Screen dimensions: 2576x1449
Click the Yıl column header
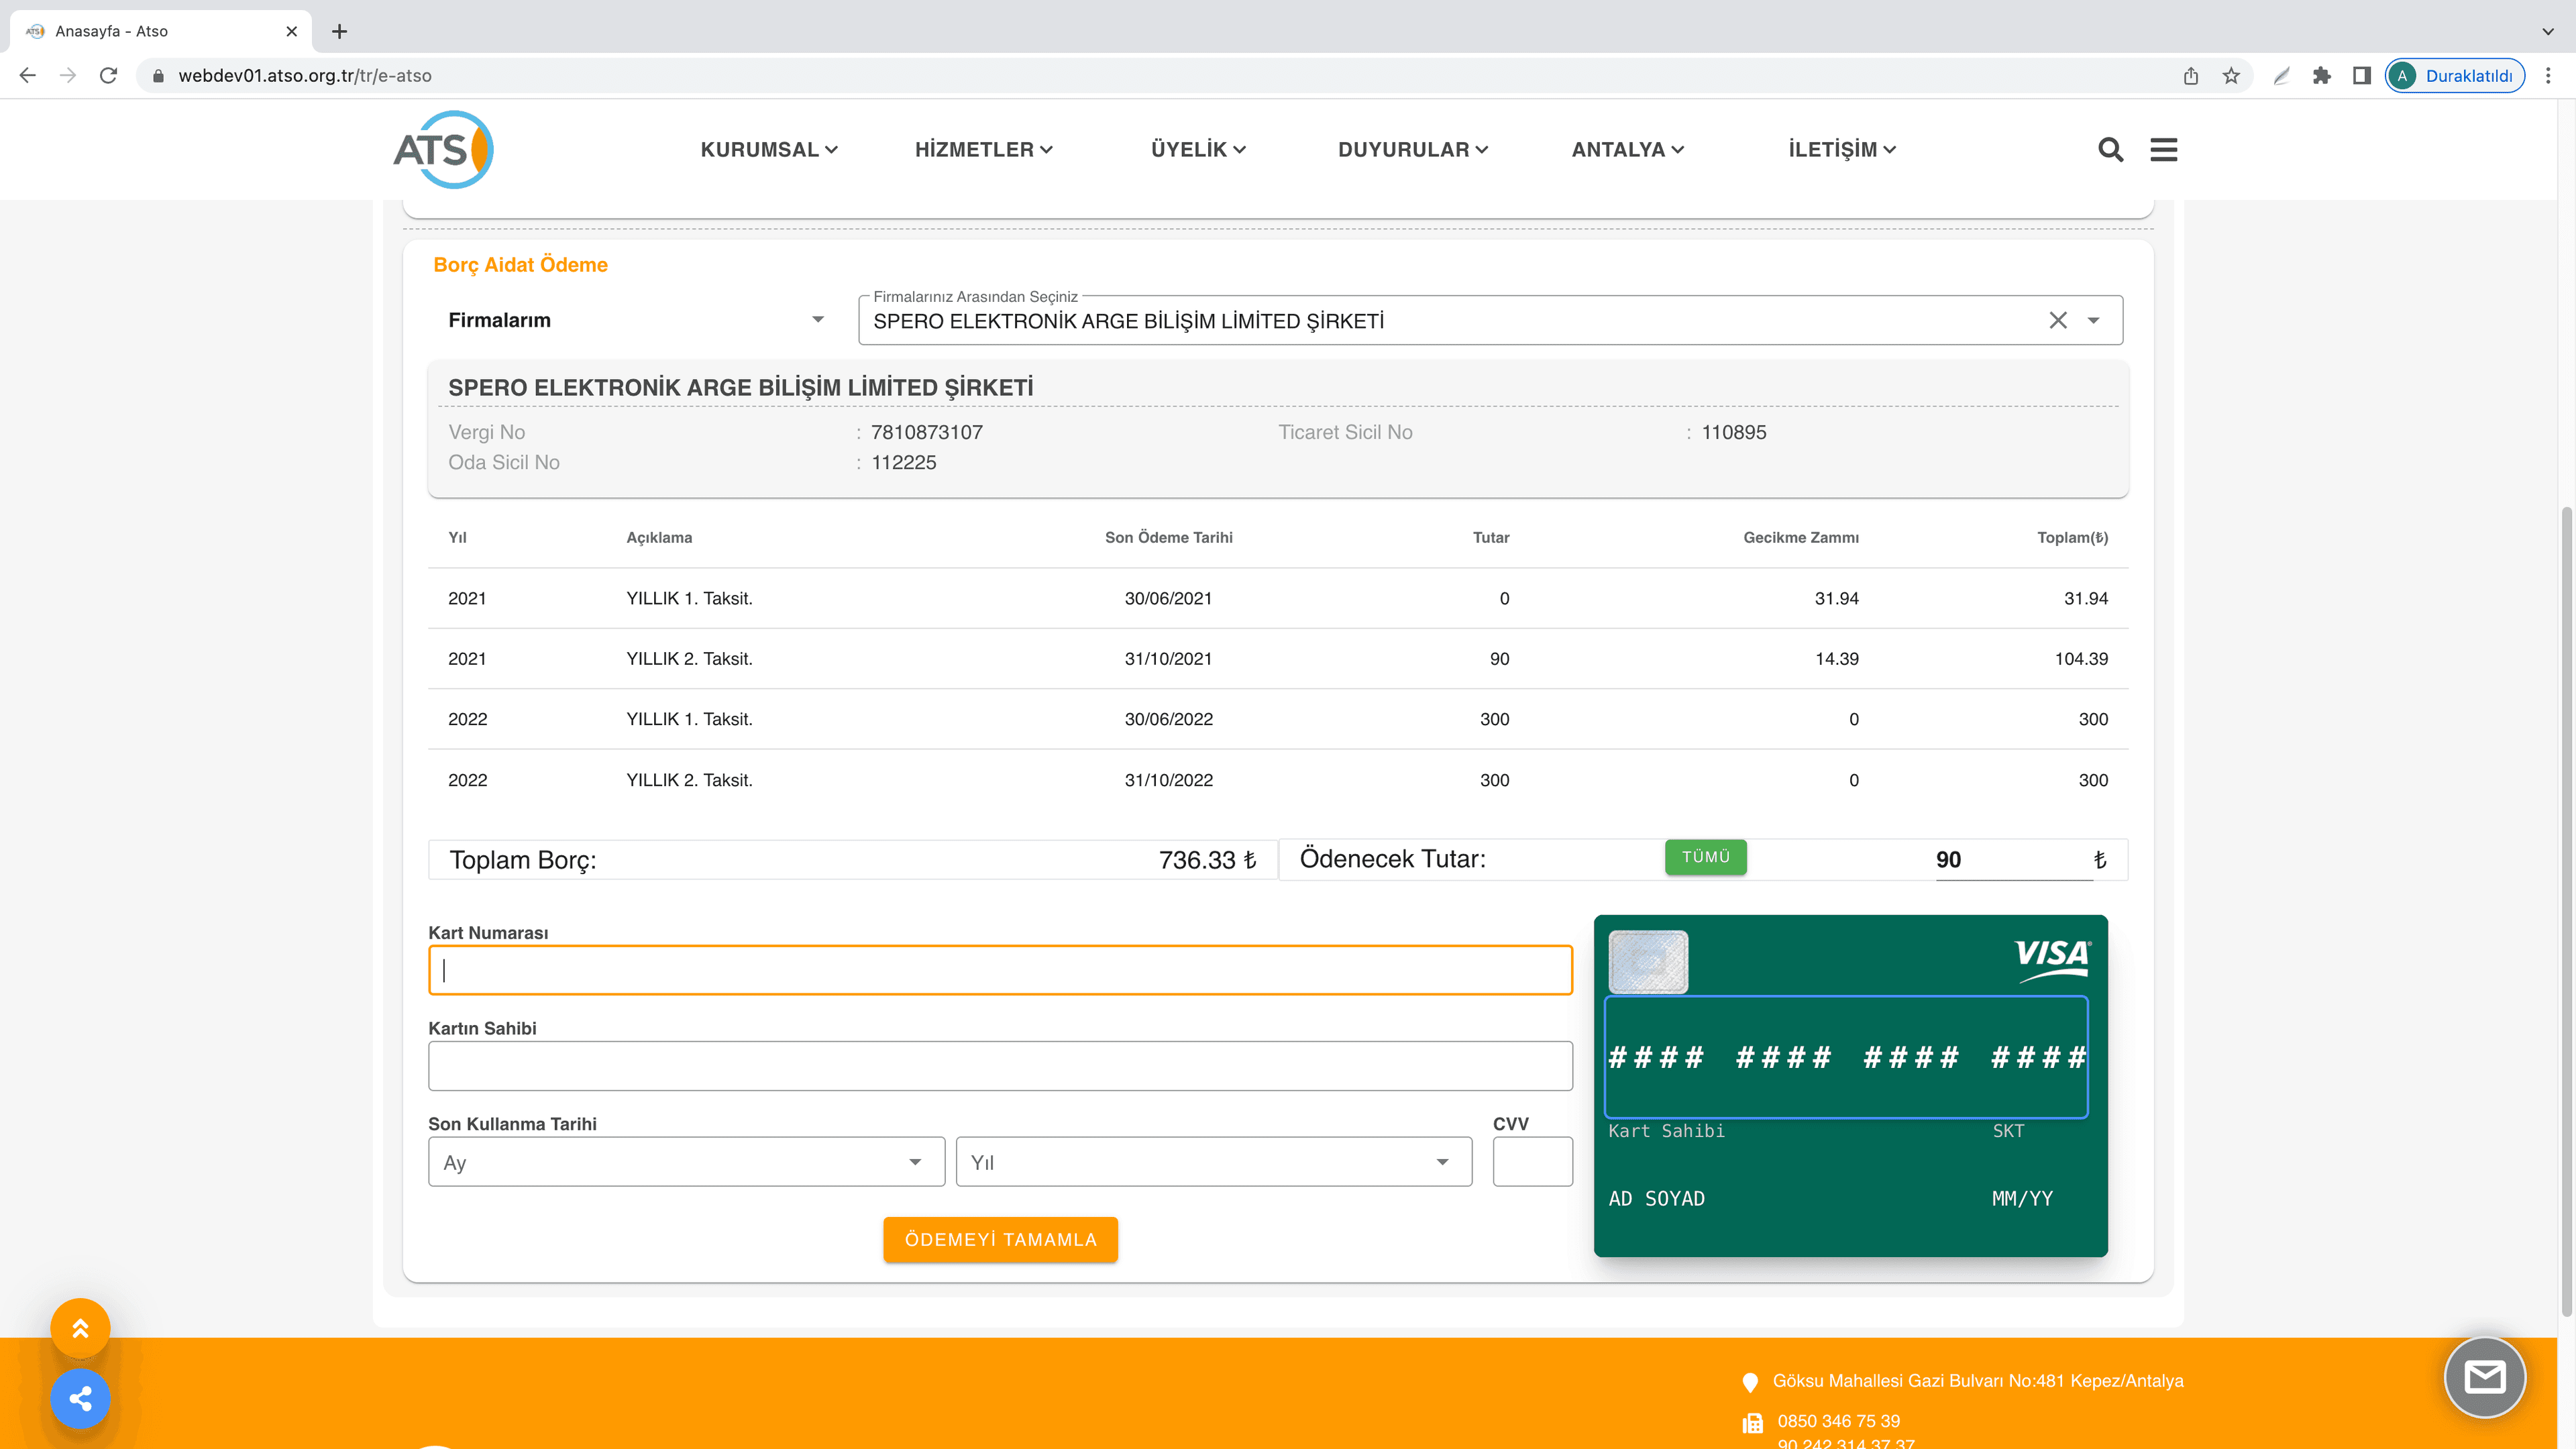[x=458, y=537]
